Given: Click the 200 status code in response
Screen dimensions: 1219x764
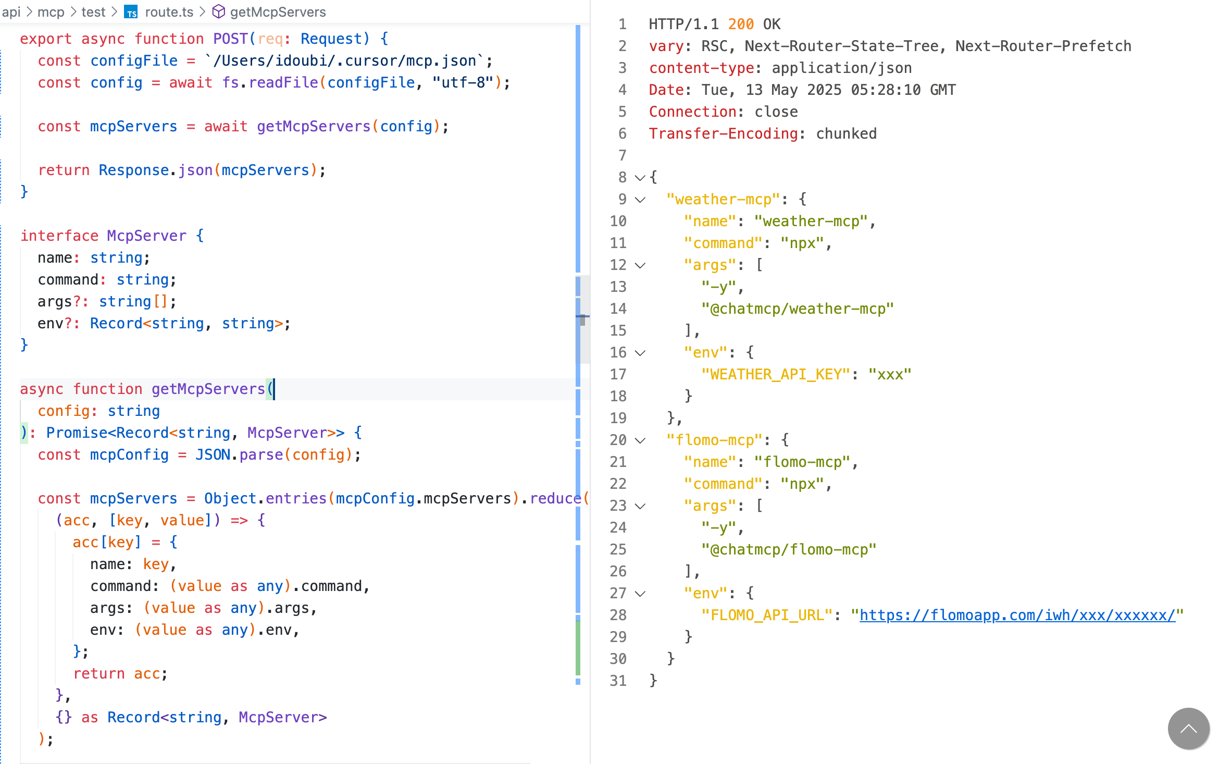Looking at the screenshot, I should pyautogui.click(x=740, y=24).
